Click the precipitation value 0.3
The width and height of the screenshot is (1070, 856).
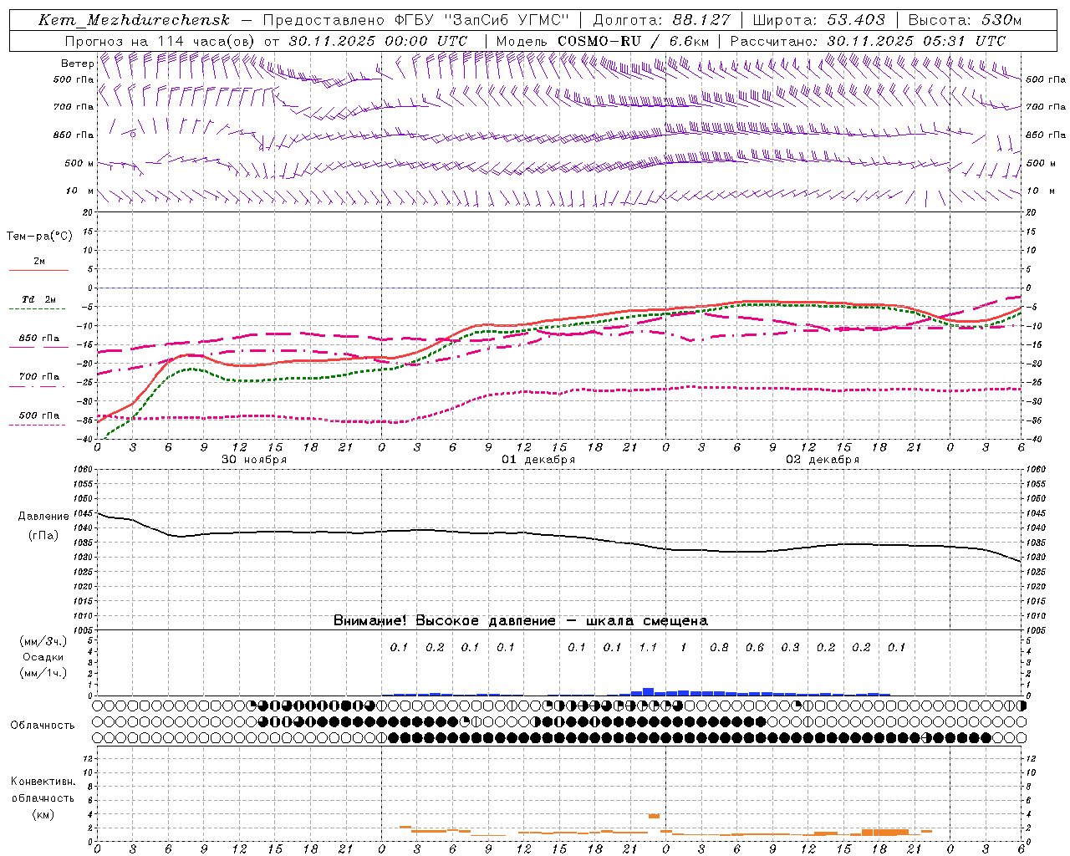(x=790, y=647)
